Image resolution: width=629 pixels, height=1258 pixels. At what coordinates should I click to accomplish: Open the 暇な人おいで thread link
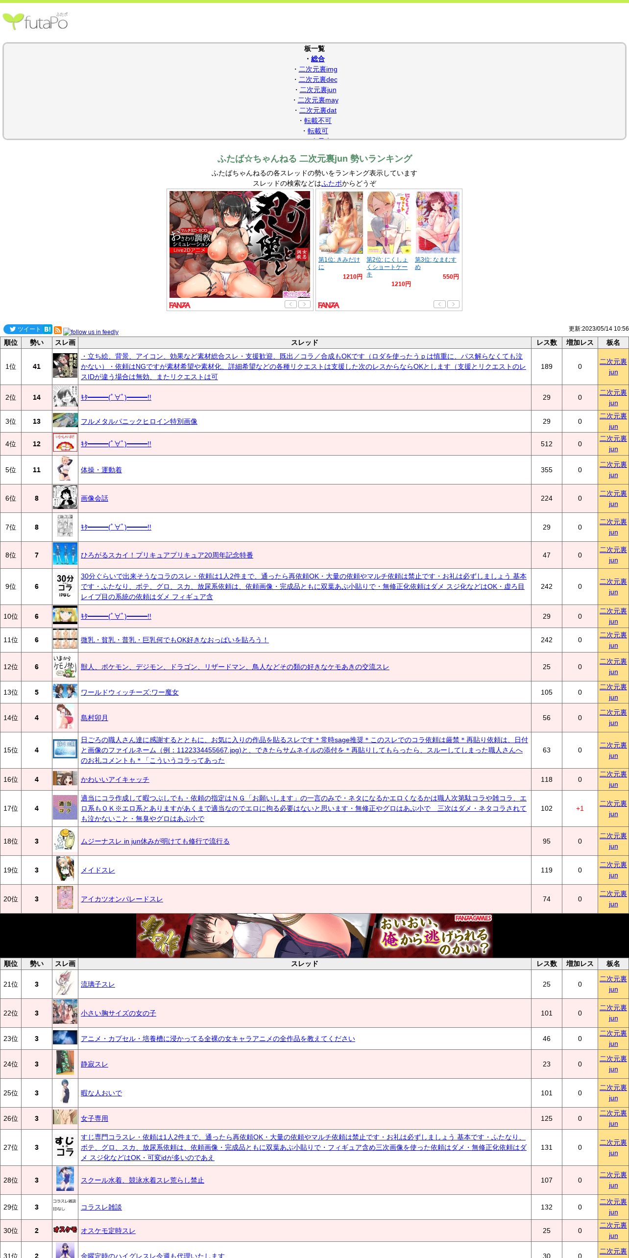pyautogui.click(x=101, y=1093)
